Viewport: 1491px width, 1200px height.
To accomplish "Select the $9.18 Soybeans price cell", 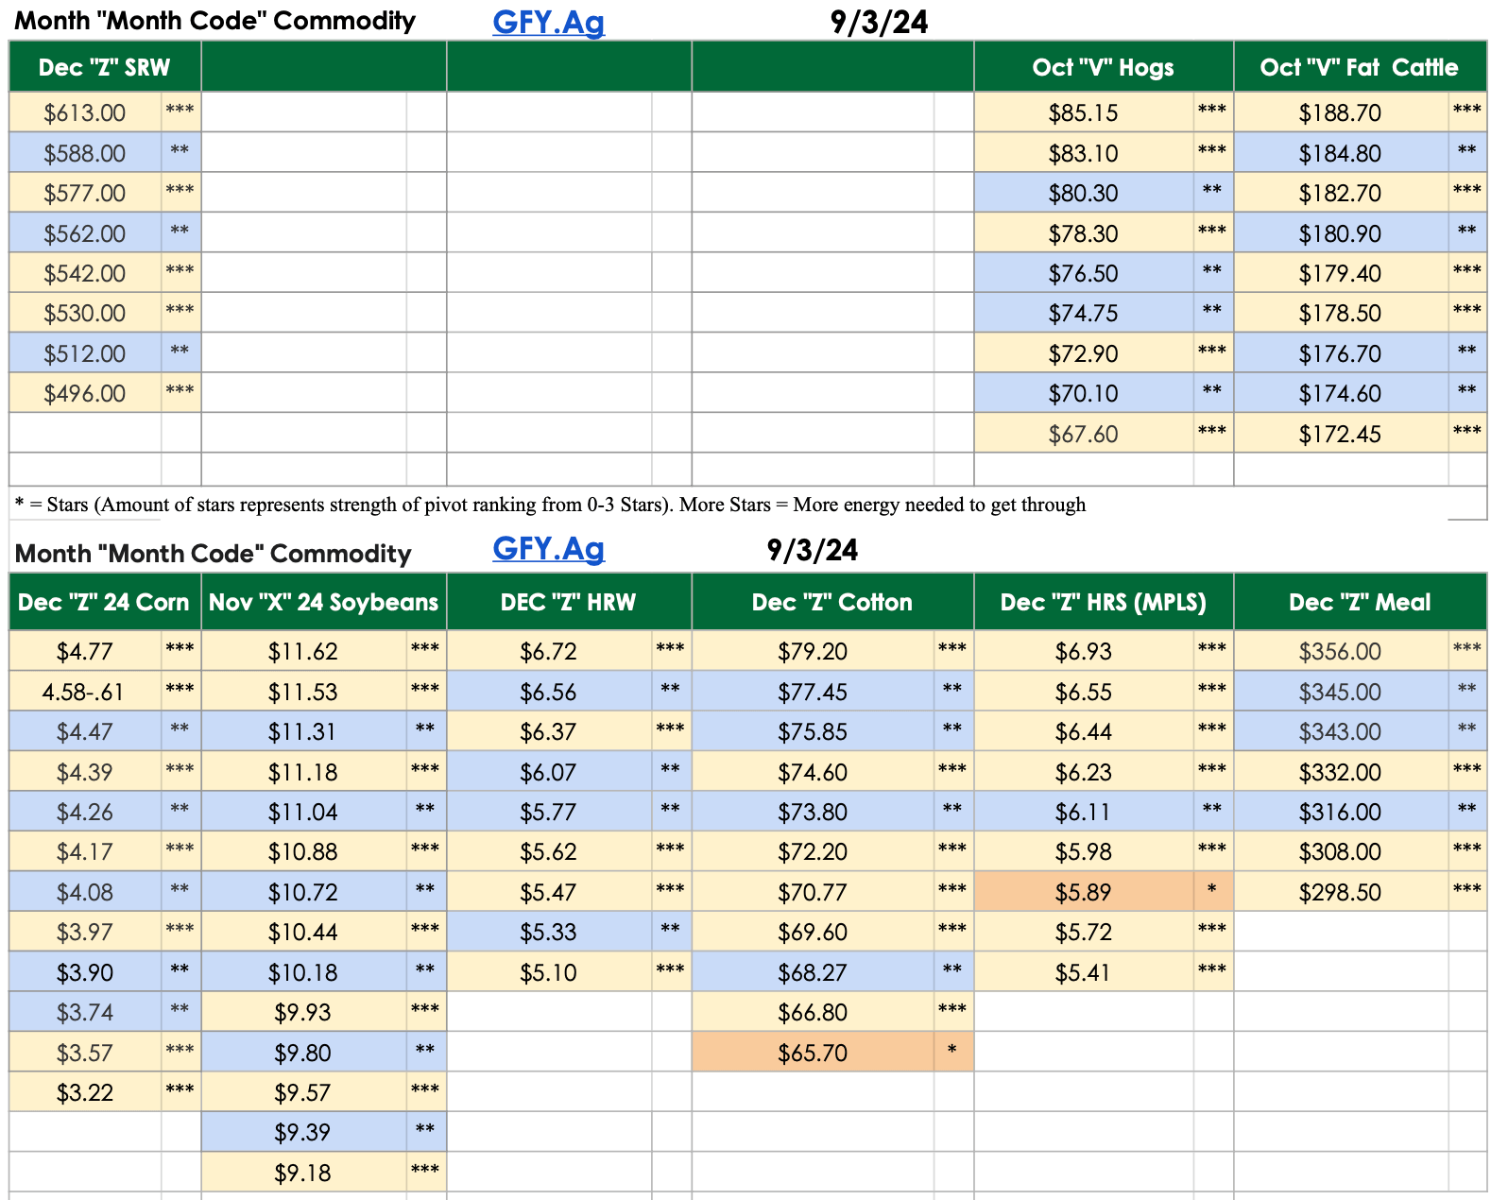I will pyautogui.click(x=302, y=1173).
